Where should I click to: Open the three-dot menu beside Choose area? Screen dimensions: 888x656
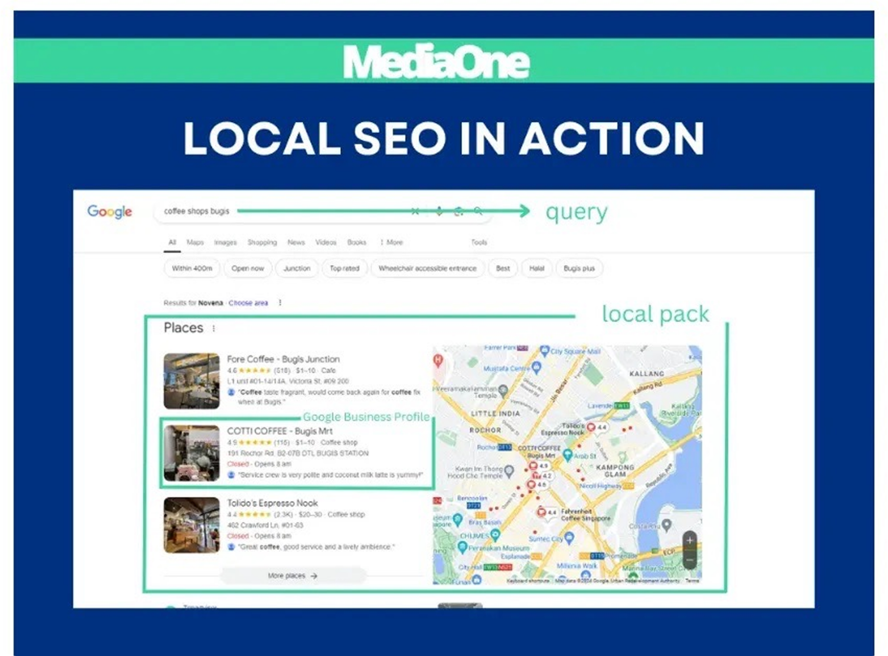[x=280, y=303]
